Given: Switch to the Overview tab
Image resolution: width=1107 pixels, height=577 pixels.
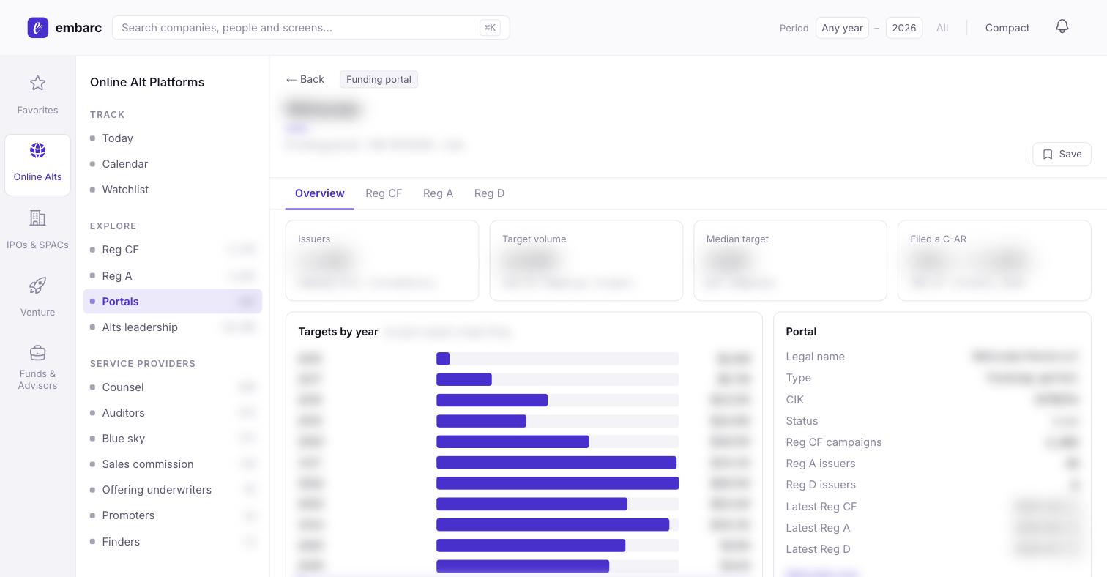Looking at the screenshot, I should [320, 193].
